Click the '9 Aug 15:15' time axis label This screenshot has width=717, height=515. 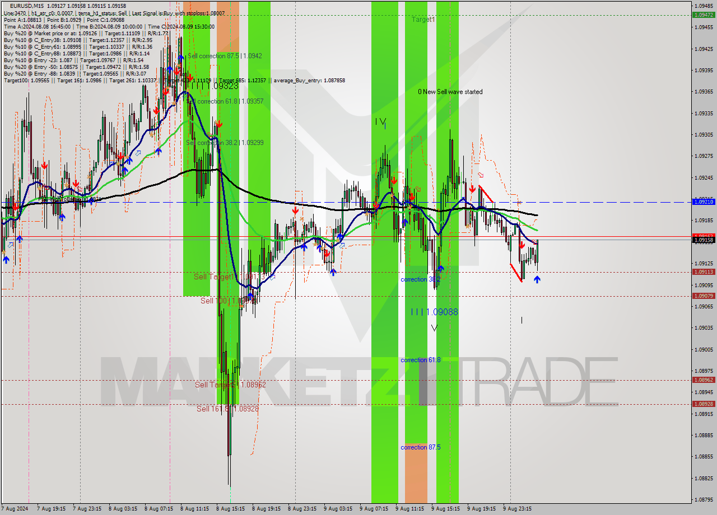[445, 509]
